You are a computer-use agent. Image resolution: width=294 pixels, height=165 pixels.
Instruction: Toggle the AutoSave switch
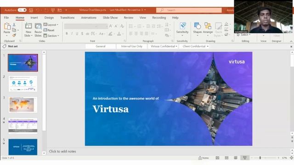click(22, 10)
